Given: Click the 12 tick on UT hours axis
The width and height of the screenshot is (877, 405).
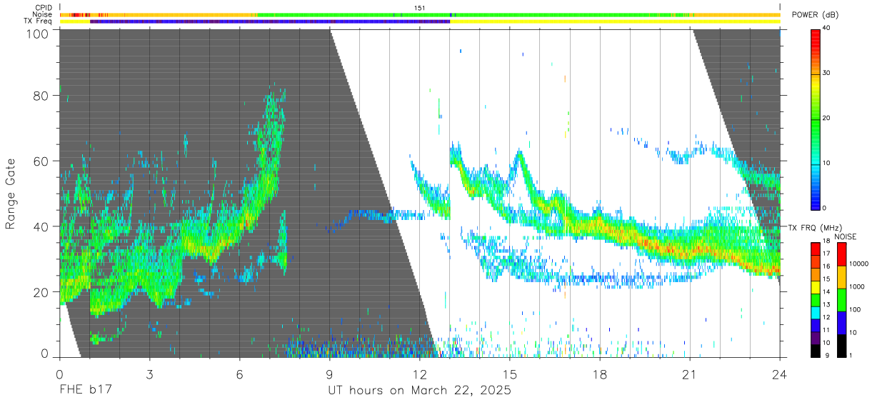Looking at the screenshot, I should tap(420, 374).
